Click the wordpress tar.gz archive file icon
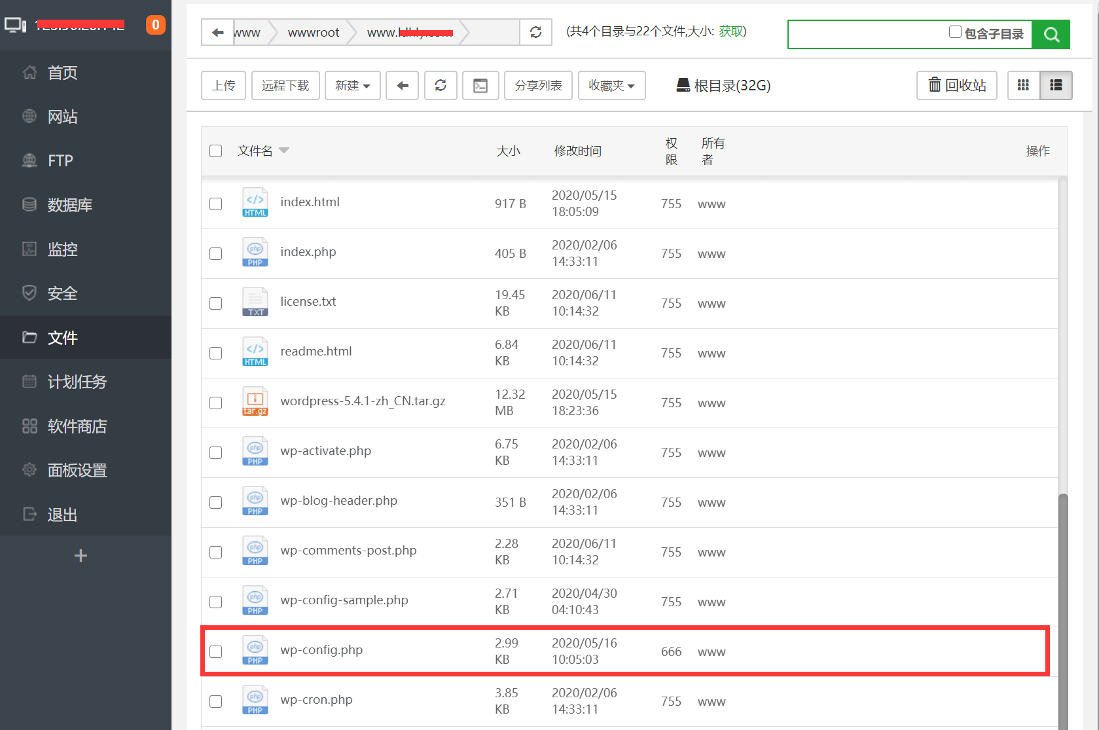Viewport: 1099px width, 730px height. [x=255, y=402]
